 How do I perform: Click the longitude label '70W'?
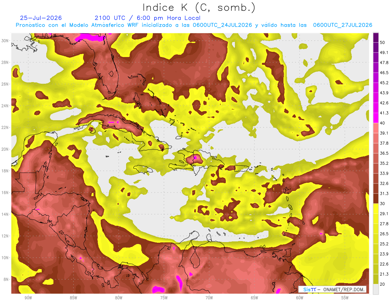point(209,298)
